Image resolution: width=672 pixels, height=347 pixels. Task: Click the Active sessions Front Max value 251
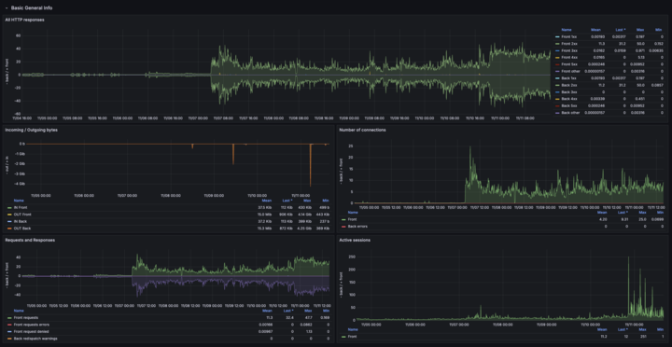point(643,337)
